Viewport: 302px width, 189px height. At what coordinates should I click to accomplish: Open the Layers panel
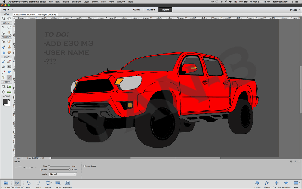[x=257, y=184]
